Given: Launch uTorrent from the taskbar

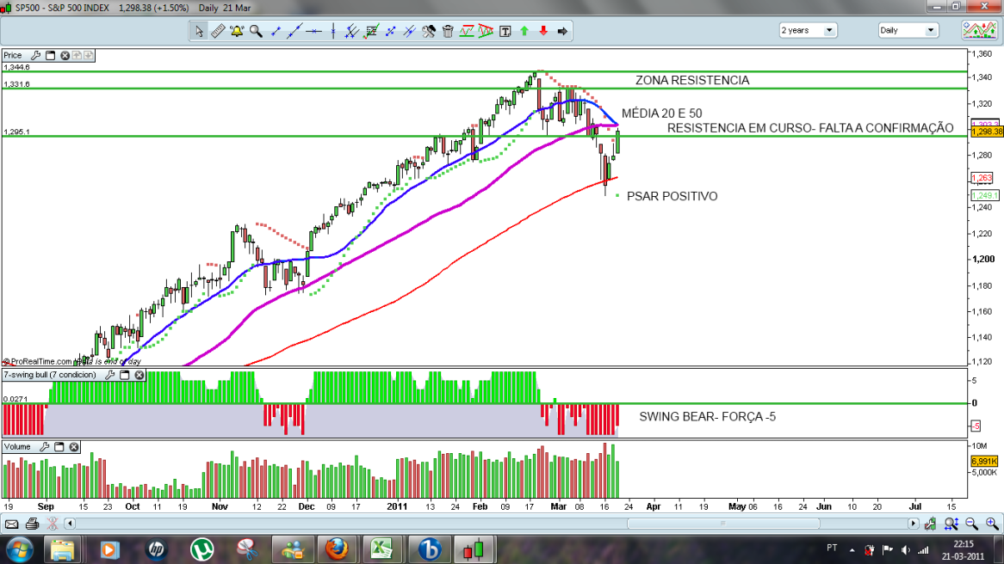Looking at the screenshot, I should 201,549.
